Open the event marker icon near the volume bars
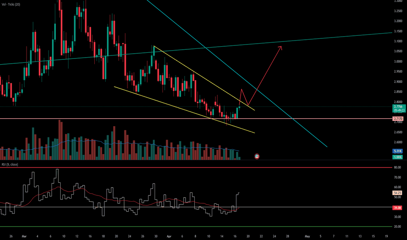This screenshot has height=240, width=407. (x=257, y=156)
